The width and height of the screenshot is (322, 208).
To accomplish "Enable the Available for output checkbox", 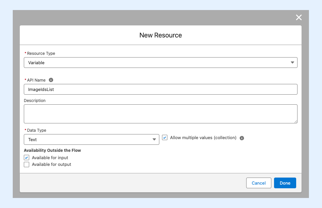I will pyautogui.click(x=26, y=165).
